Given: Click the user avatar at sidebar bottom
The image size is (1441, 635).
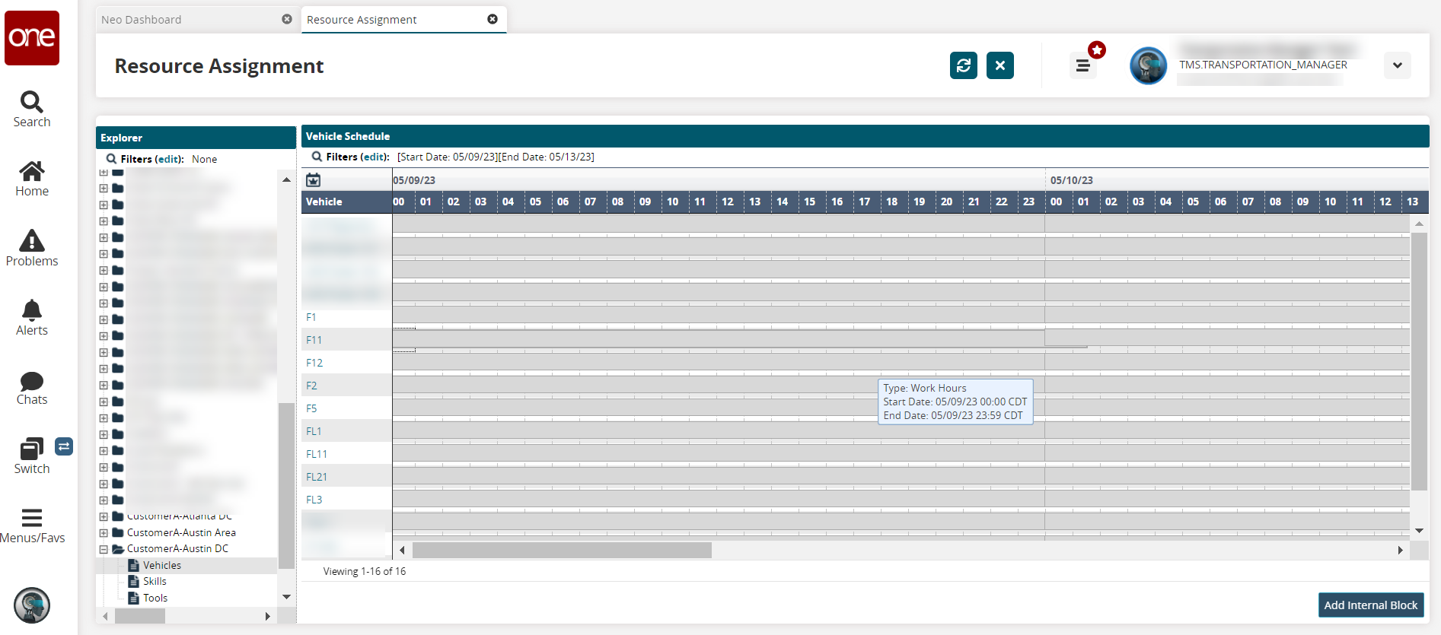Looking at the screenshot, I should (x=32, y=606).
